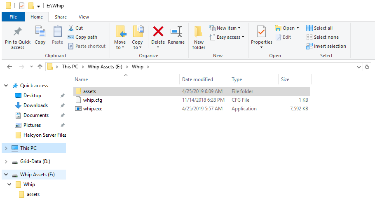Viewport: 375px width, 203px height.
Task: Click Select all
Action: (x=319, y=28)
